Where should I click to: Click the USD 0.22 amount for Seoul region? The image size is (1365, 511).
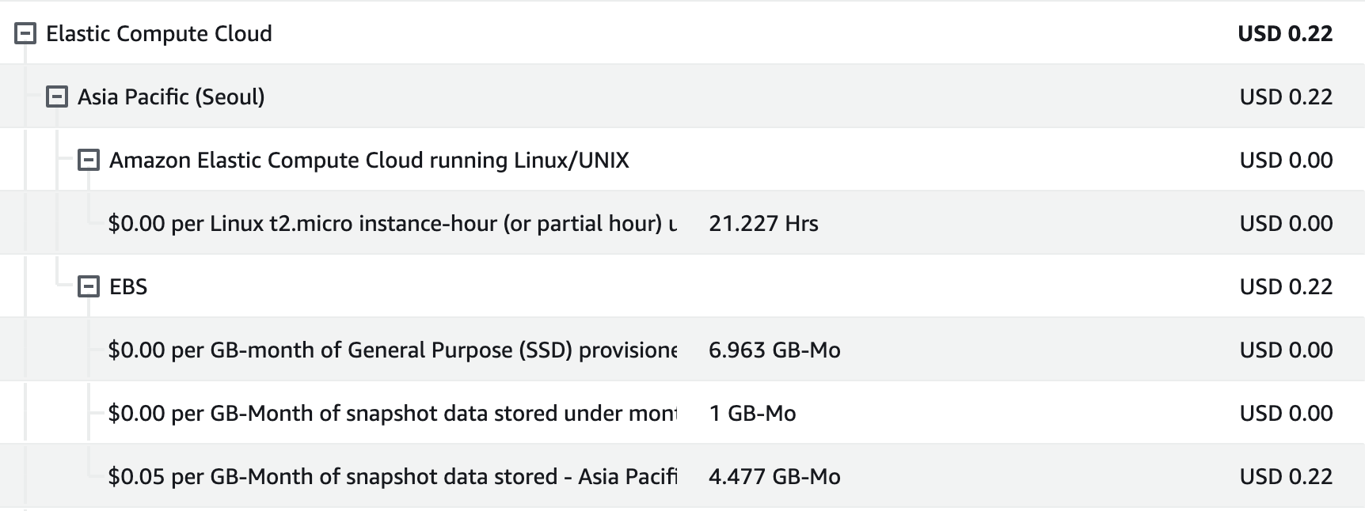tap(1286, 97)
